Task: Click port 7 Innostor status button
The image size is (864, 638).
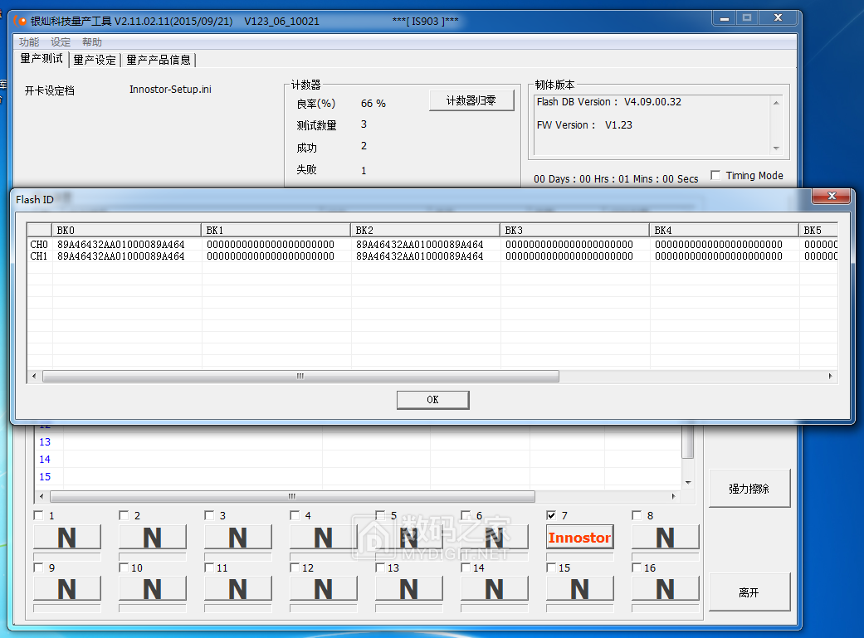Action: [x=579, y=538]
